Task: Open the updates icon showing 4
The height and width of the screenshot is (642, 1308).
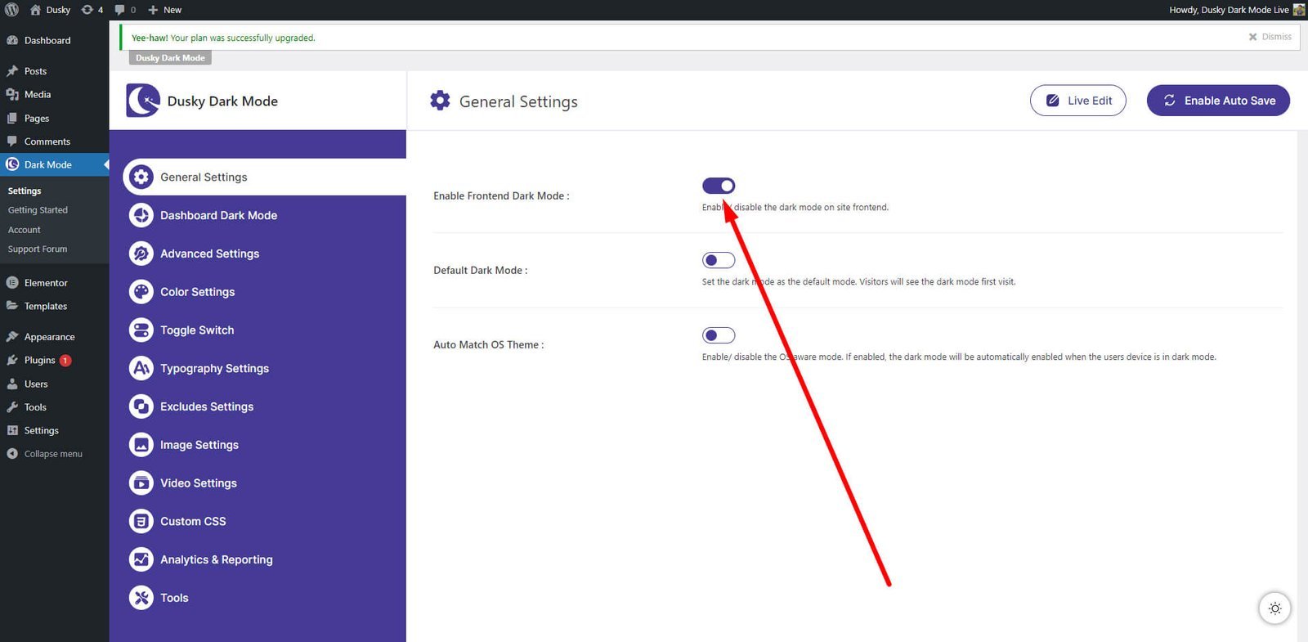Action: click(92, 10)
